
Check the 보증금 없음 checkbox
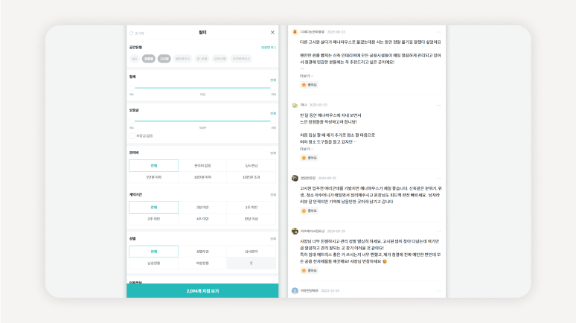click(x=132, y=135)
